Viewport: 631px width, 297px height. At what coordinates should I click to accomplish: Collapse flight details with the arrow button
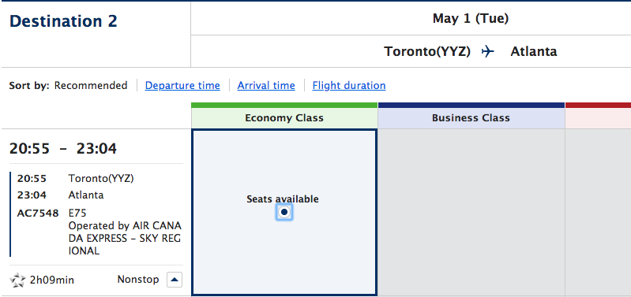click(x=175, y=280)
